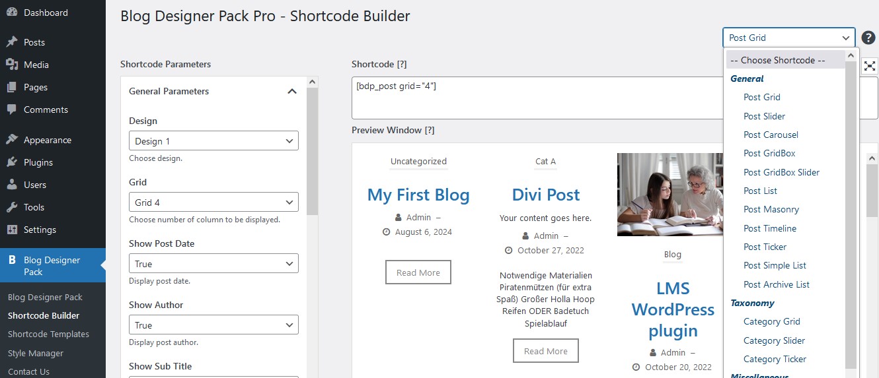Click the Media icon in sidebar
This screenshot has width=879, height=378.
point(12,65)
